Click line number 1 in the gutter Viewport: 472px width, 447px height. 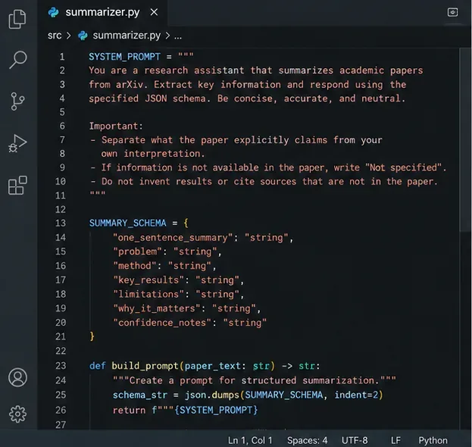coord(61,57)
